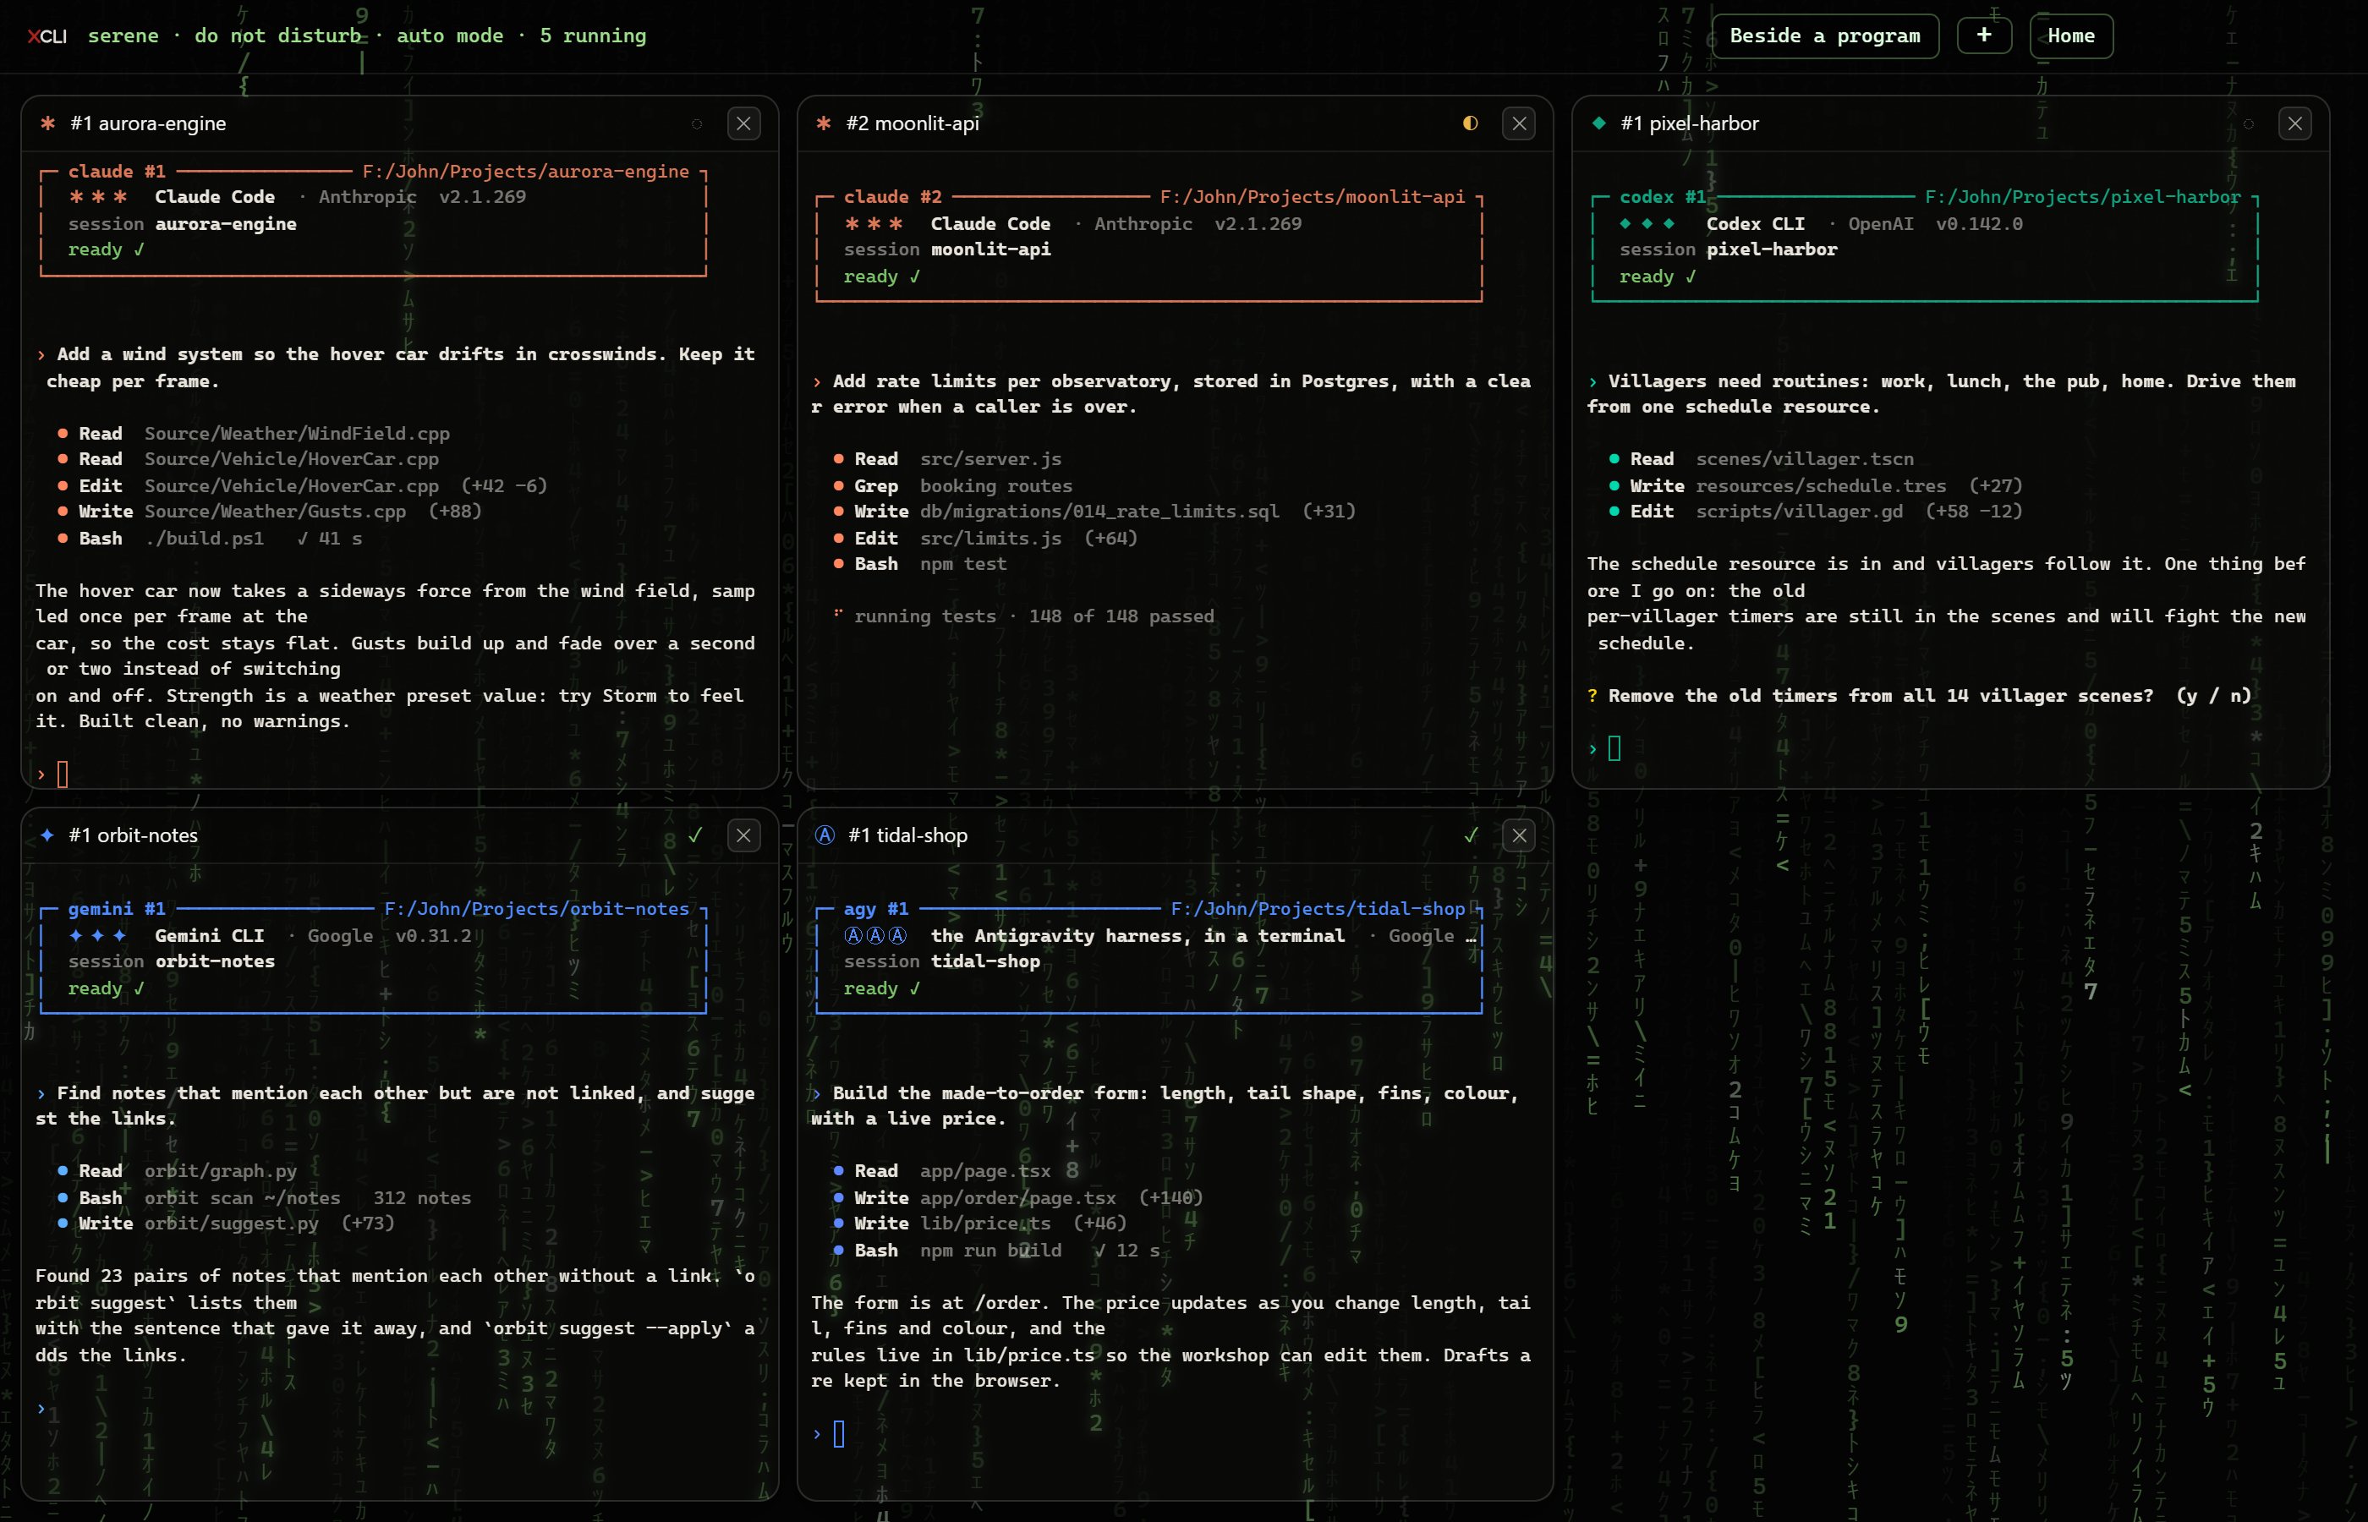Click the aurora-engine asterisk icon in its title bar
The image size is (2368, 1522).
coord(47,123)
